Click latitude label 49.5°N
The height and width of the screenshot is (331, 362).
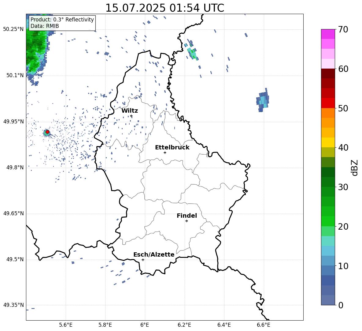coord(15,259)
